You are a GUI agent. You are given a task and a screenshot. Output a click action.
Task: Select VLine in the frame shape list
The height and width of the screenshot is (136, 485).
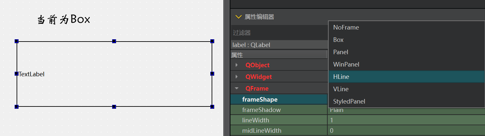pos(341,89)
